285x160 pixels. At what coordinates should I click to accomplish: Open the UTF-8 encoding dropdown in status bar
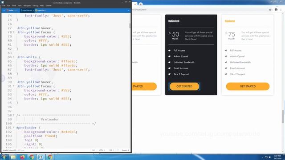click(x=102, y=150)
